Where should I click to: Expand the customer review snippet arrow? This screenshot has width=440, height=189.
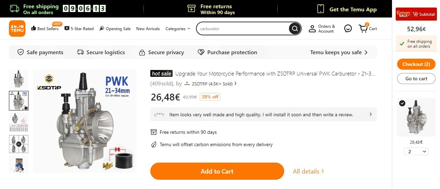pyautogui.click(x=371, y=115)
